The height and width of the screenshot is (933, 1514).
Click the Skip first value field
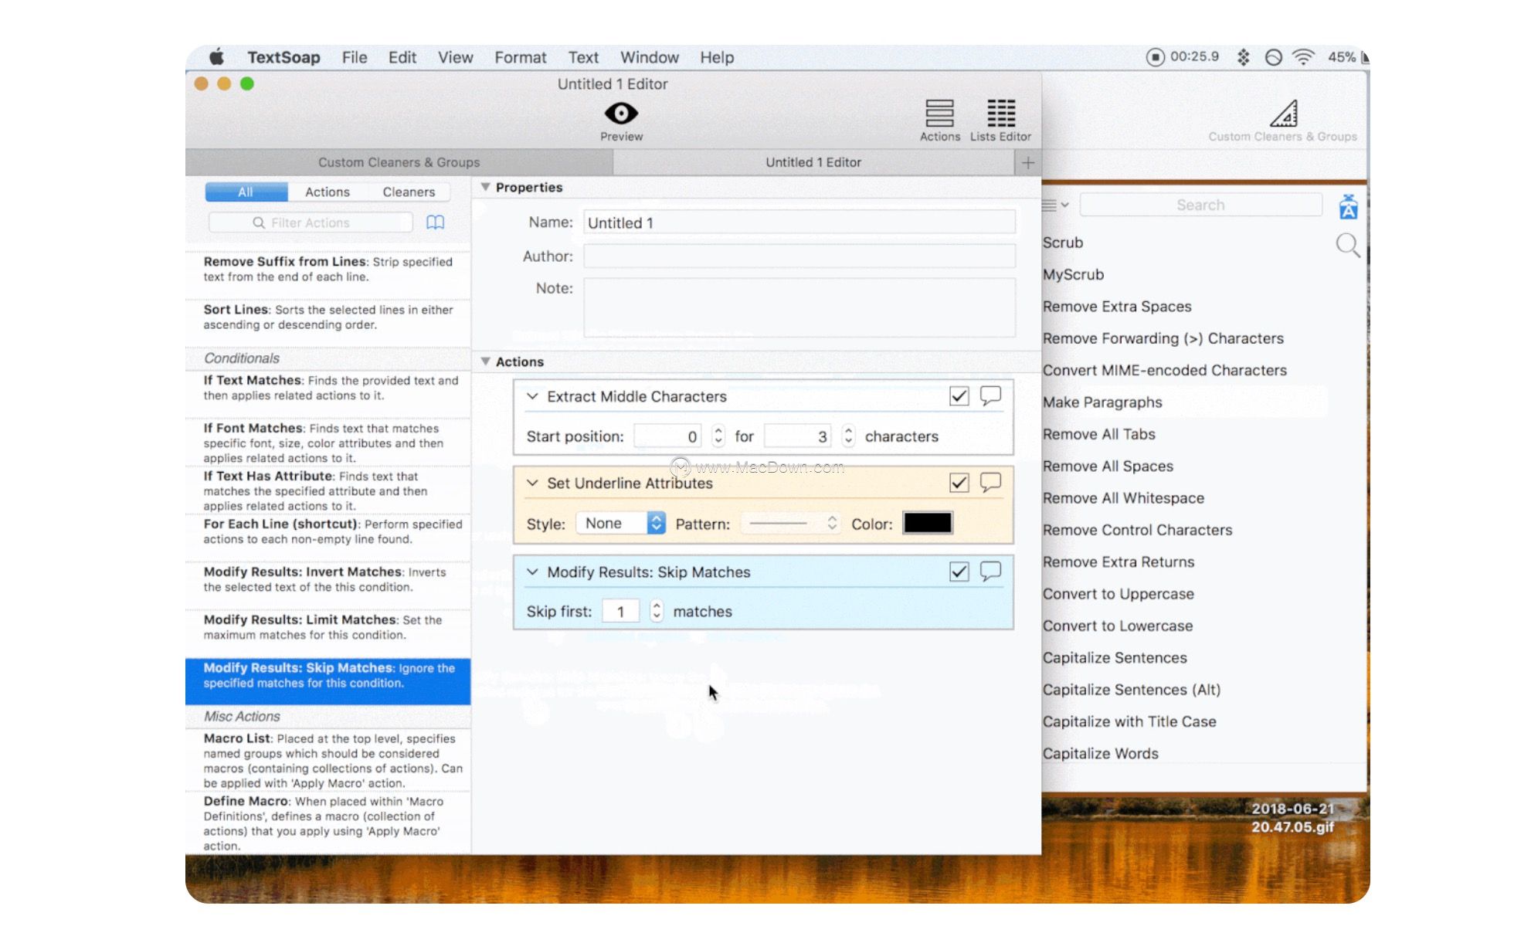coord(620,611)
